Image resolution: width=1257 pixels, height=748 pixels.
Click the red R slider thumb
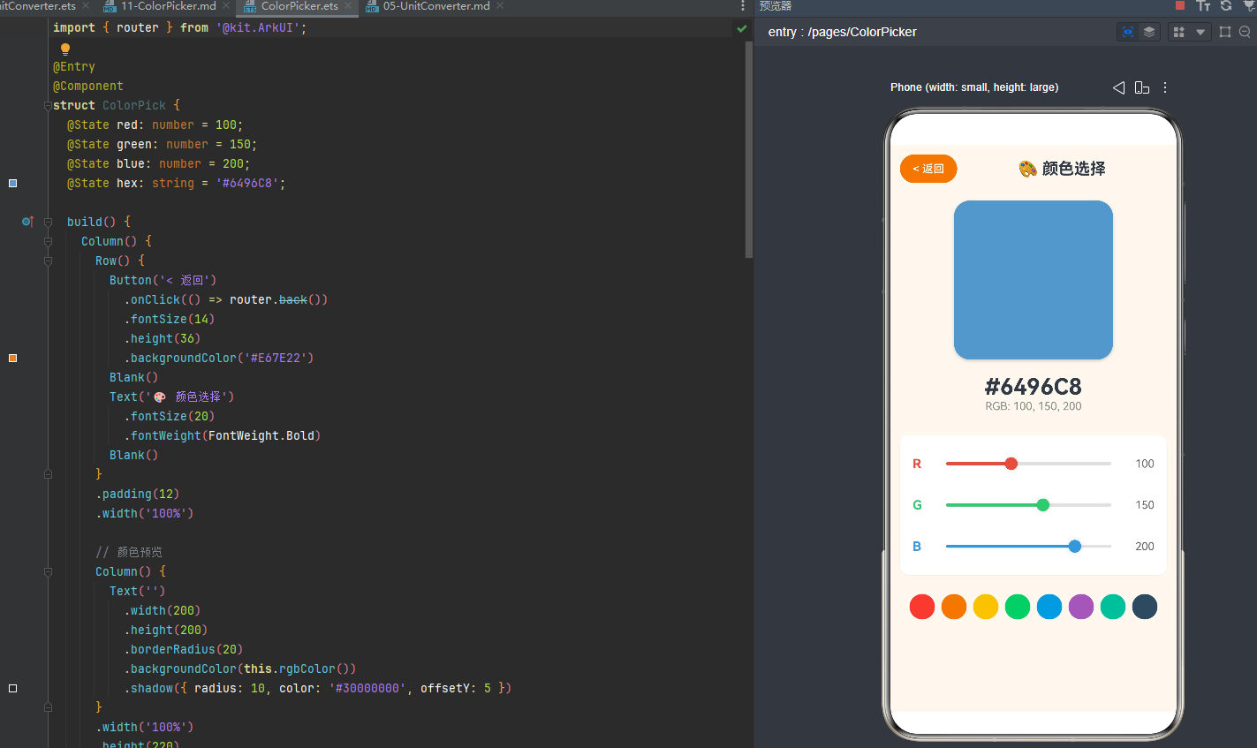[x=1011, y=464]
